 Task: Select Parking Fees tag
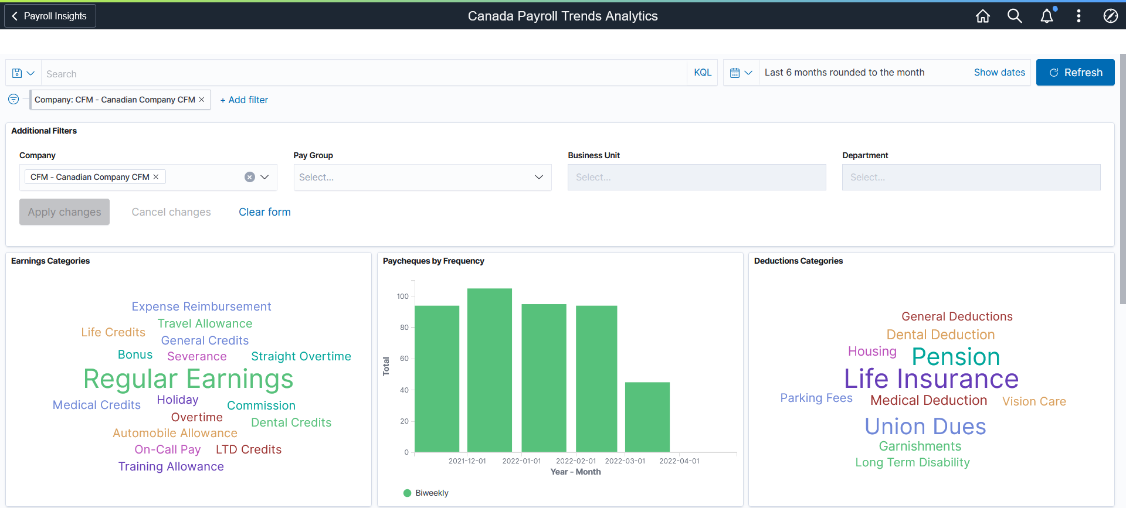[816, 398]
